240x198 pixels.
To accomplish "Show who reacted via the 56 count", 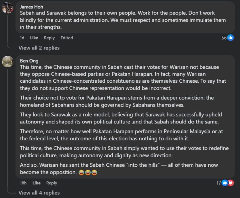I will (224, 38).
